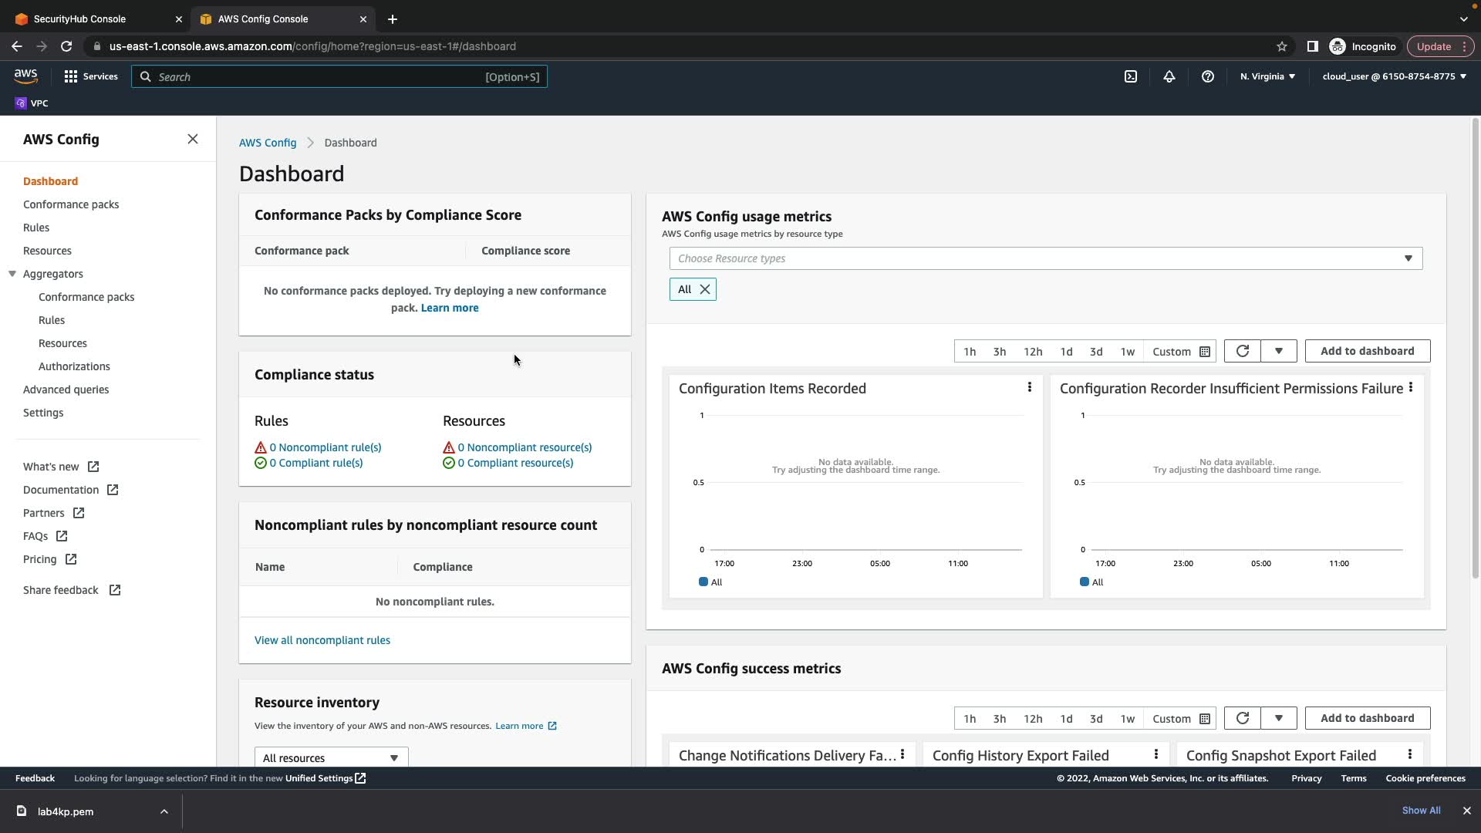Open the CloudShell icon in the top bar
Screen dimensions: 1481x833
click(x=1131, y=76)
